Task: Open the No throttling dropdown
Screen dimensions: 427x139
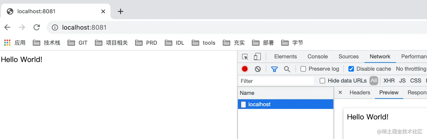Action: pyautogui.click(x=411, y=69)
